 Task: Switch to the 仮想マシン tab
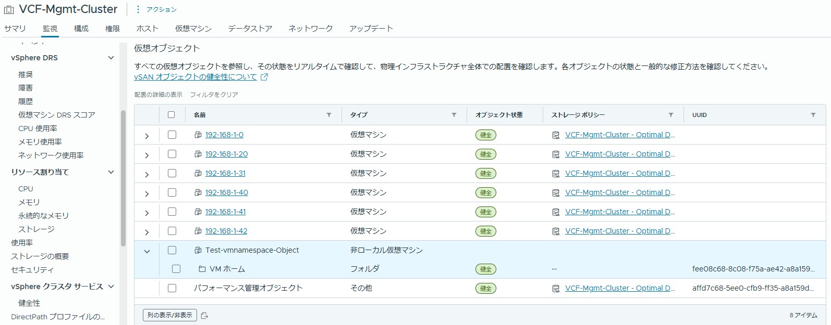tap(193, 29)
